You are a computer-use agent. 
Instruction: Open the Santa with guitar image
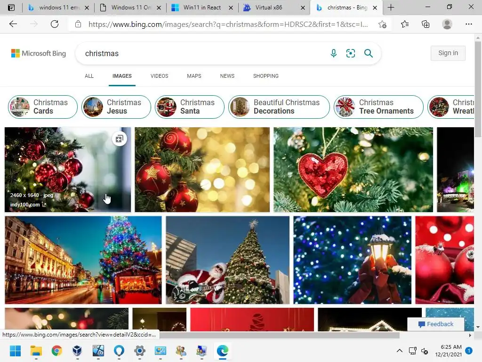[x=227, y=260]
